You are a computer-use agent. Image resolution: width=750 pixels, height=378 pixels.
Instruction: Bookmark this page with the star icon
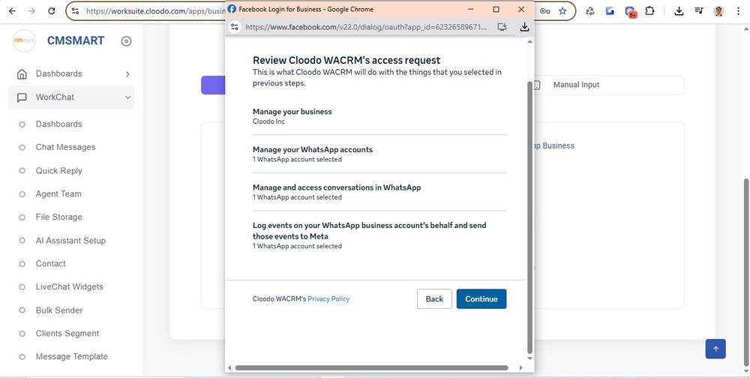562,11
